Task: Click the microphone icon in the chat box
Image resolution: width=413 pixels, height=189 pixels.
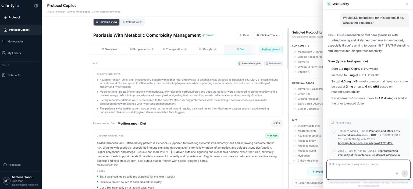Action: pos(397,173)
